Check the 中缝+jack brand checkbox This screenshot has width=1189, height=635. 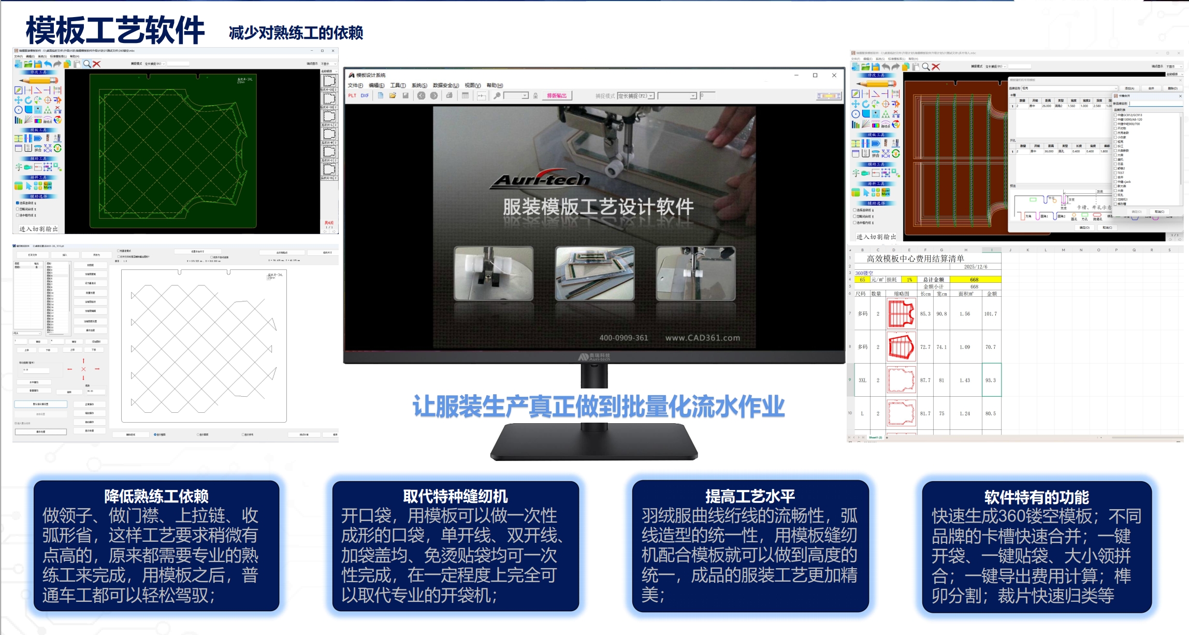(x=1115, y=182)
